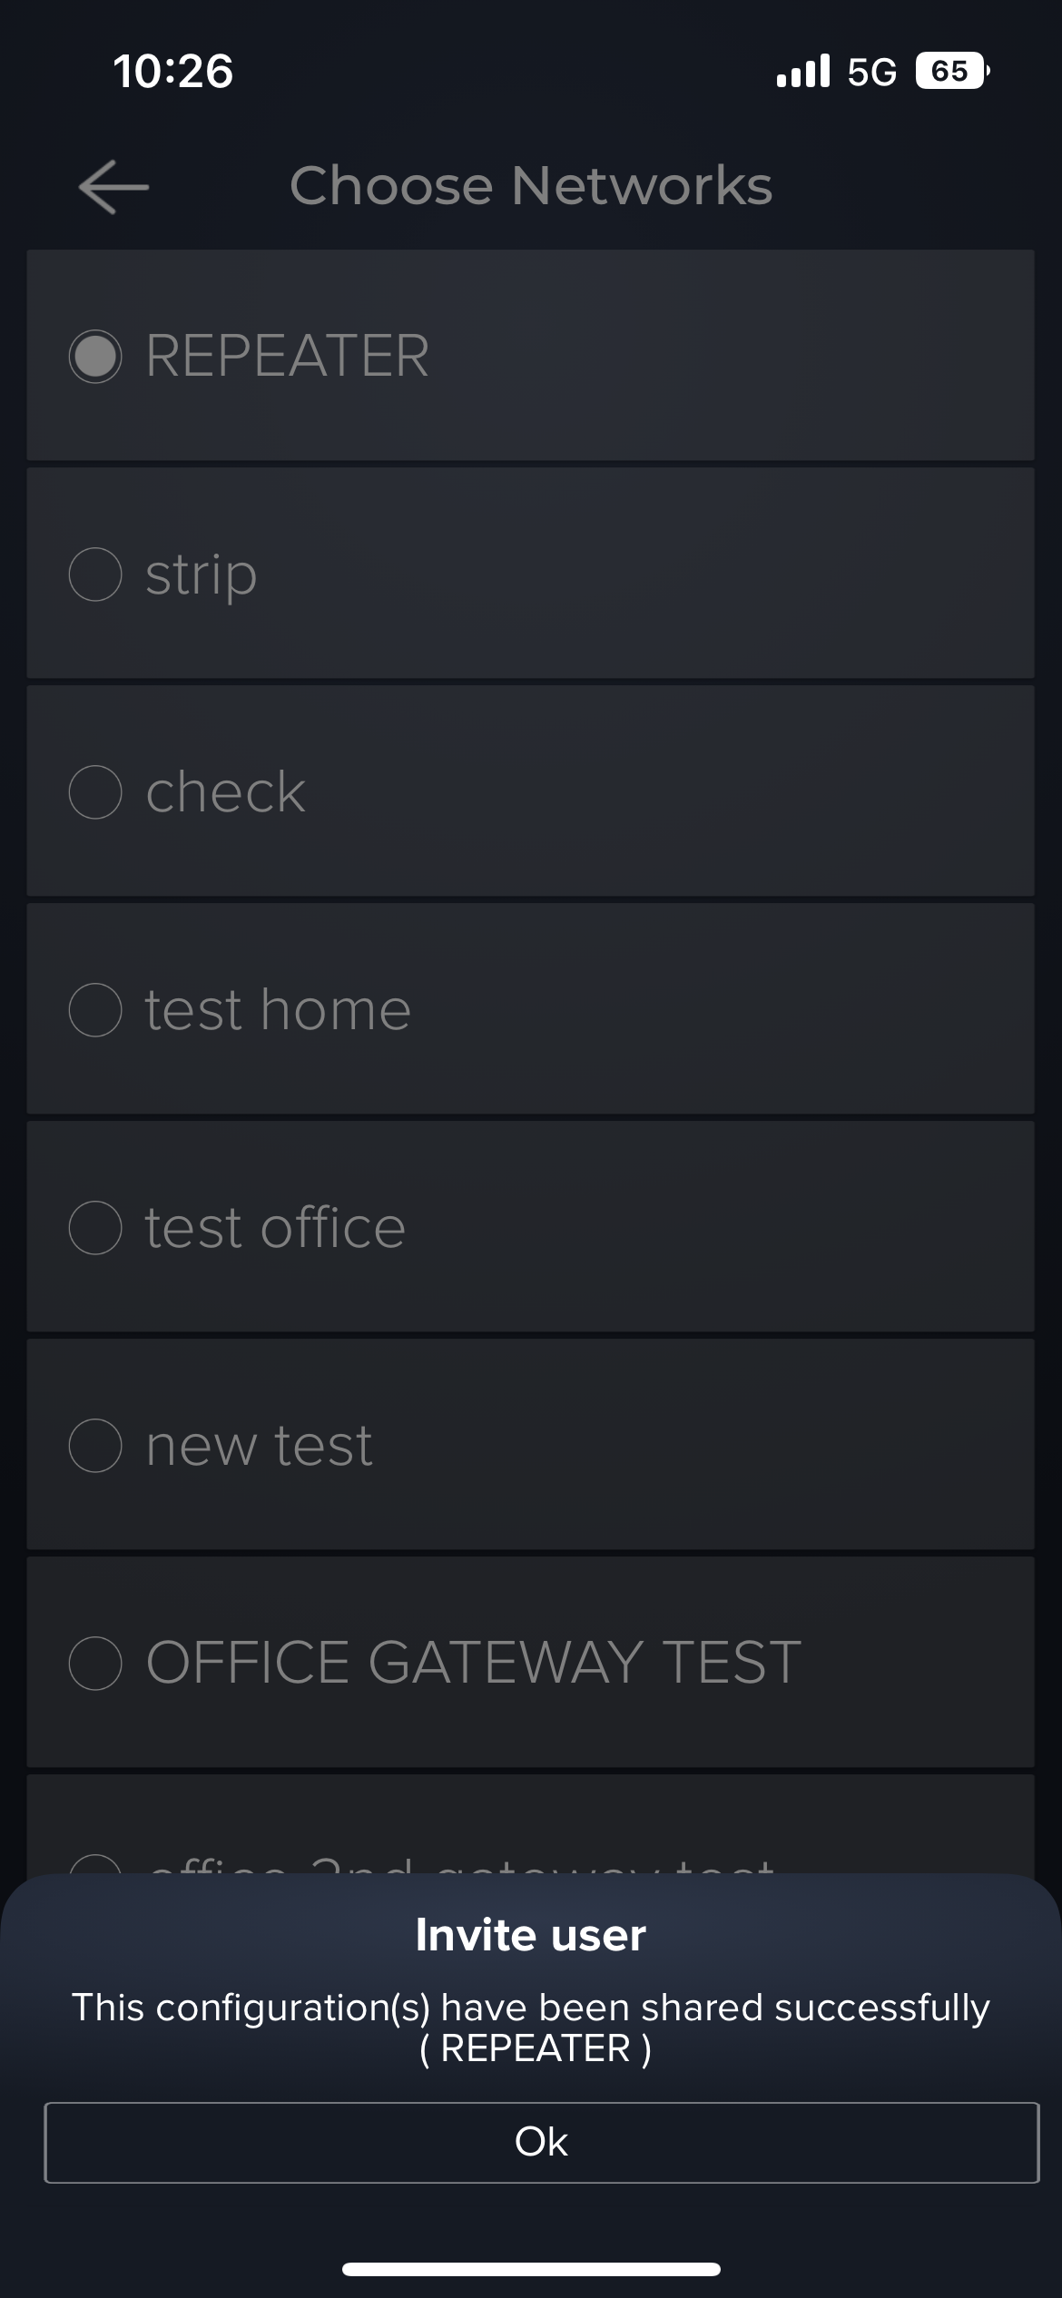
Task: Tap the home indicator bar
Action: pos(531,2269)
